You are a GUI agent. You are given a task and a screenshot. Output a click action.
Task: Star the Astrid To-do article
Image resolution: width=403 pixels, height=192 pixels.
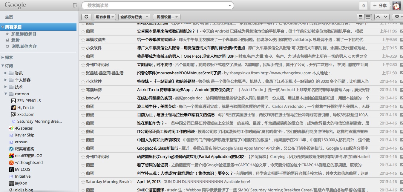click(x=83, y=90)
